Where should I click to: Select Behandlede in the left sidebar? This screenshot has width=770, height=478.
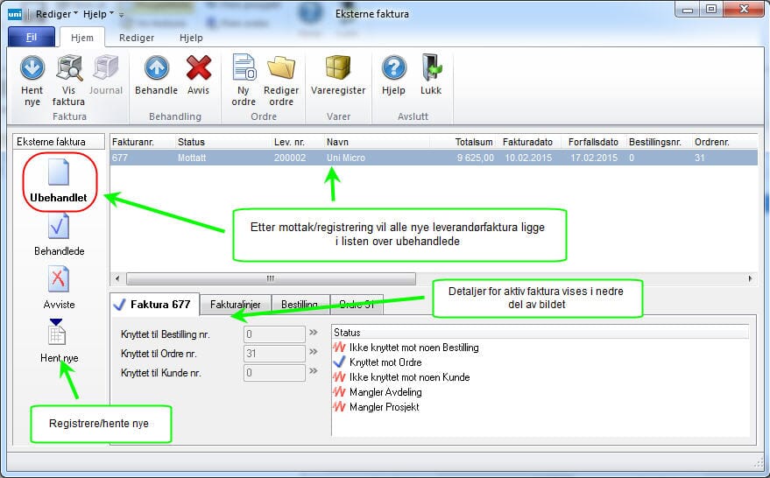(59, 234)
